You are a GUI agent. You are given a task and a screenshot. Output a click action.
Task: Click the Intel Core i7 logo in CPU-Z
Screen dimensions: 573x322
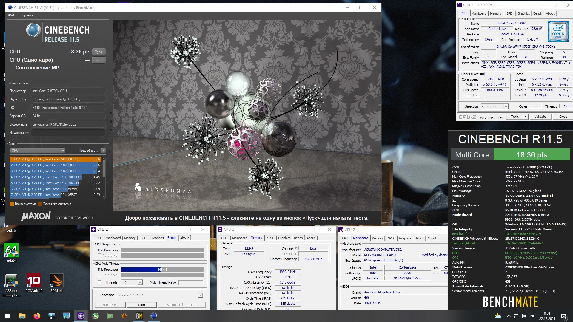click(x=558, y=31)
